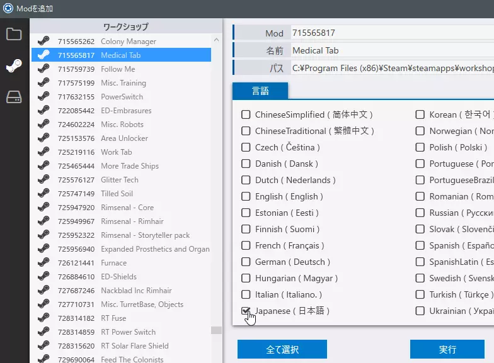Click Steam icon beside Medical Tab

point(43,55)
